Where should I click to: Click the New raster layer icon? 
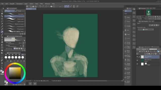click(145, 54)
